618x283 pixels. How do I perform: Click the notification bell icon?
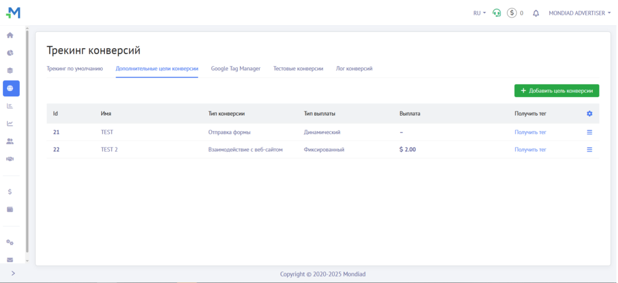[x=536, y=13]
